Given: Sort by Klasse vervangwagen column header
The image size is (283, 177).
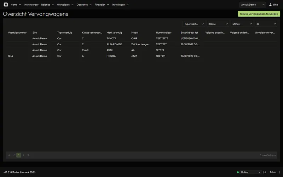Looking at the screenshot, I should (x=92, y=33).
